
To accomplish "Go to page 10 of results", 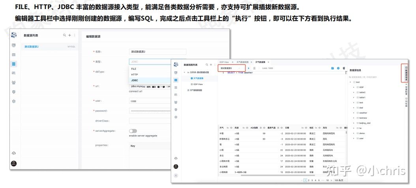I will (x=327, y=181).
